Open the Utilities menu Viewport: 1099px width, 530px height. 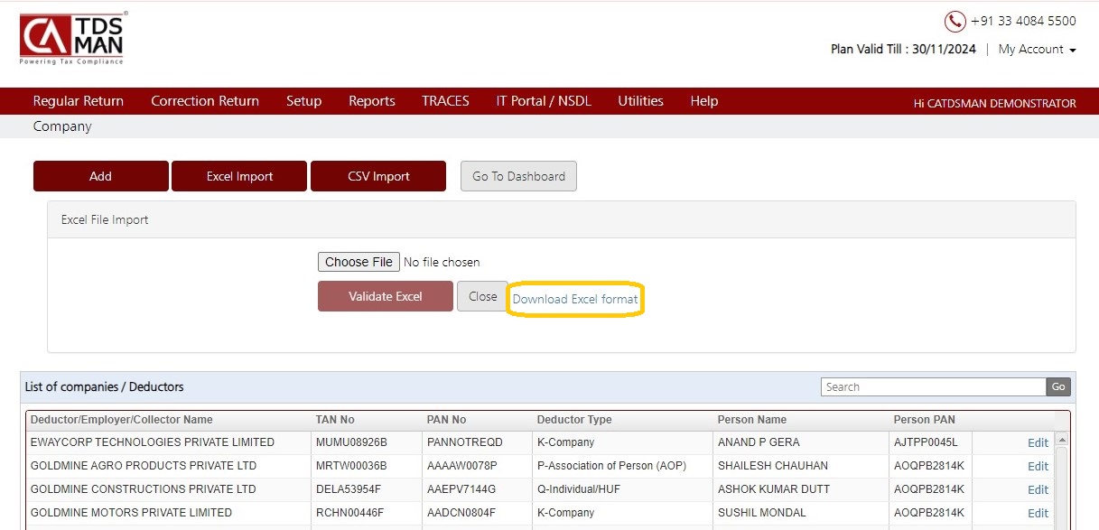(x=640, y=101)
